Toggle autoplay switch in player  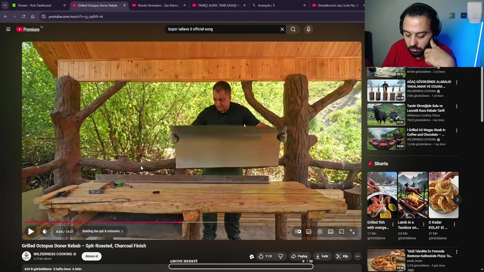point(298,232)
